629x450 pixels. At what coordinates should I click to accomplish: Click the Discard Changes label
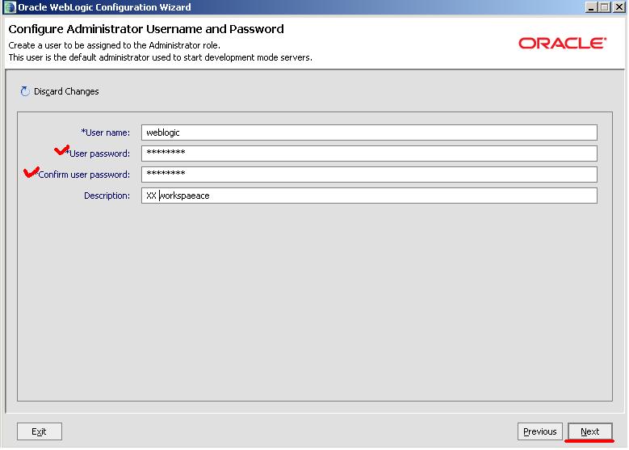pyautogui.click(x=66, y=91)
